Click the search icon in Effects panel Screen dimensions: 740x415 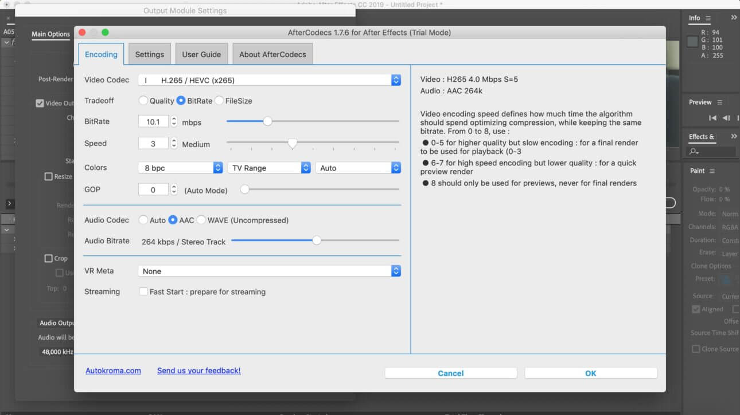click(694, 152)
